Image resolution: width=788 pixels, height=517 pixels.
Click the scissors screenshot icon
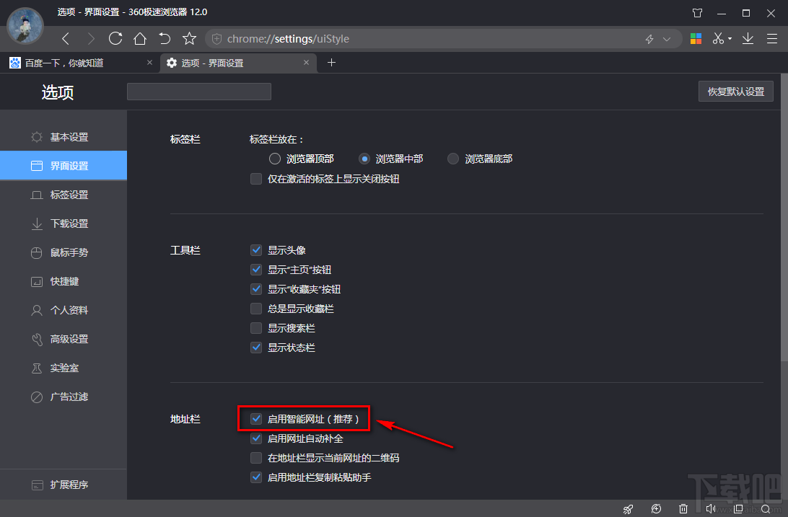[x=718, y=39]
